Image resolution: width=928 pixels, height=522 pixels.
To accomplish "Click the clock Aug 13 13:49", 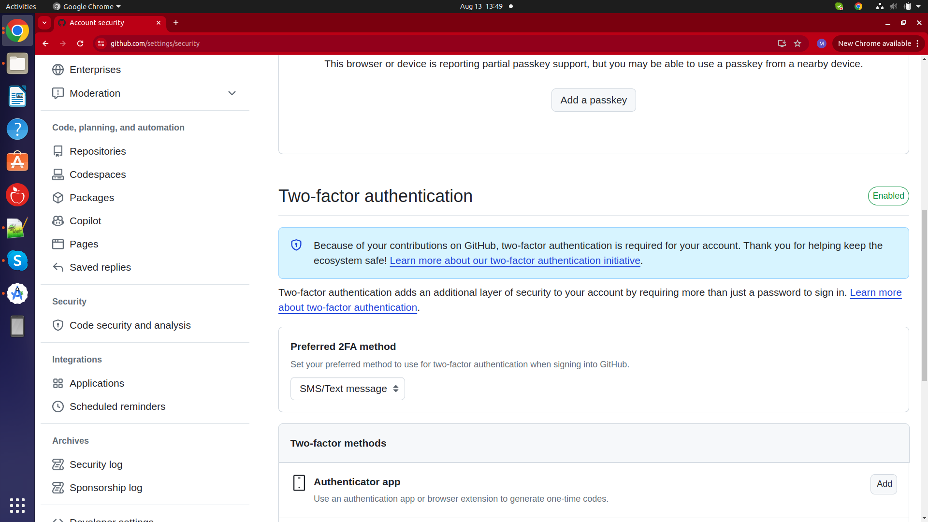I will pos(481,6).
